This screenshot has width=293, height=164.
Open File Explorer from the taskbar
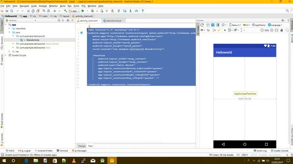(36, 160)
